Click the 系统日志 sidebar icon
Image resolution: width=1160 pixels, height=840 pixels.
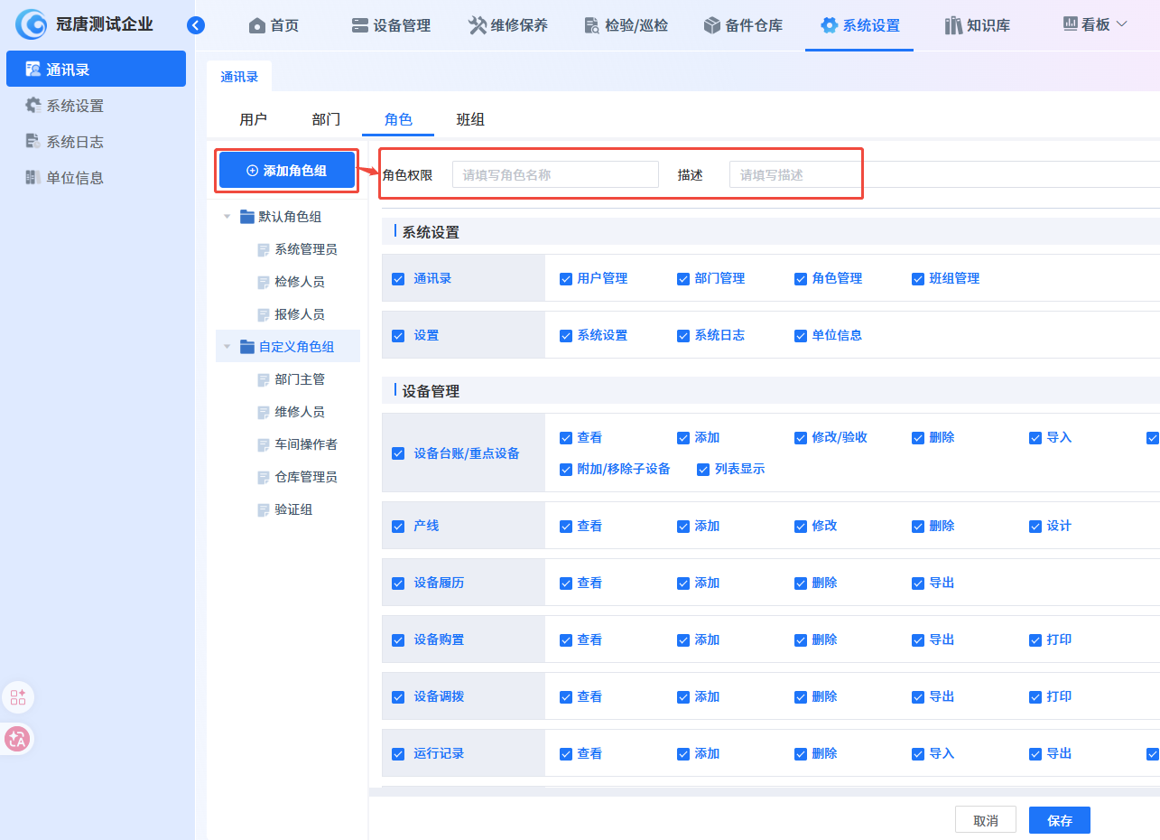pos(33,142)
